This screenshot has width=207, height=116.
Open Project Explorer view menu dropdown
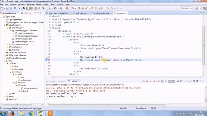tap(35, 13)
